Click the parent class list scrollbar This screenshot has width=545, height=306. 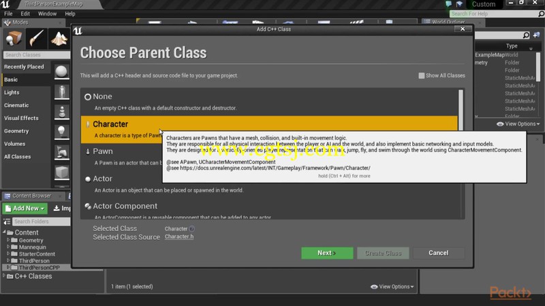[461, 110]
